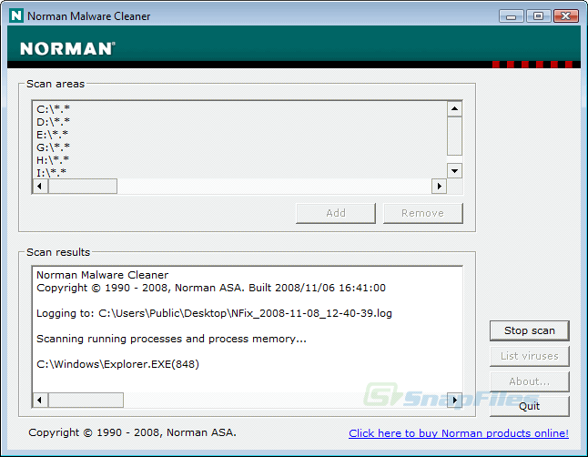Click scan results horizontal scrollbar thumb
This screenshot has width=588, height=457.
pos(86,400)
